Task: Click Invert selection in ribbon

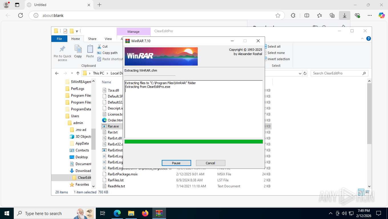Action: 278,59
